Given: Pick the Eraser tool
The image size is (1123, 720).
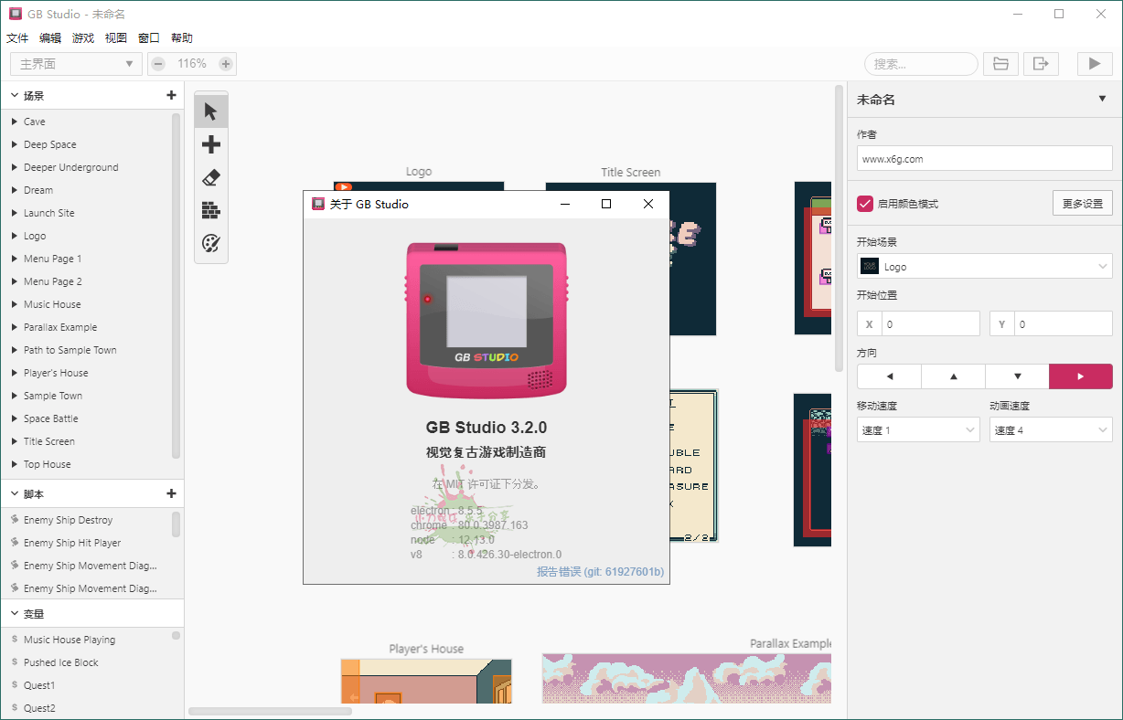Looking at the screenshot, I should point(210,177).
